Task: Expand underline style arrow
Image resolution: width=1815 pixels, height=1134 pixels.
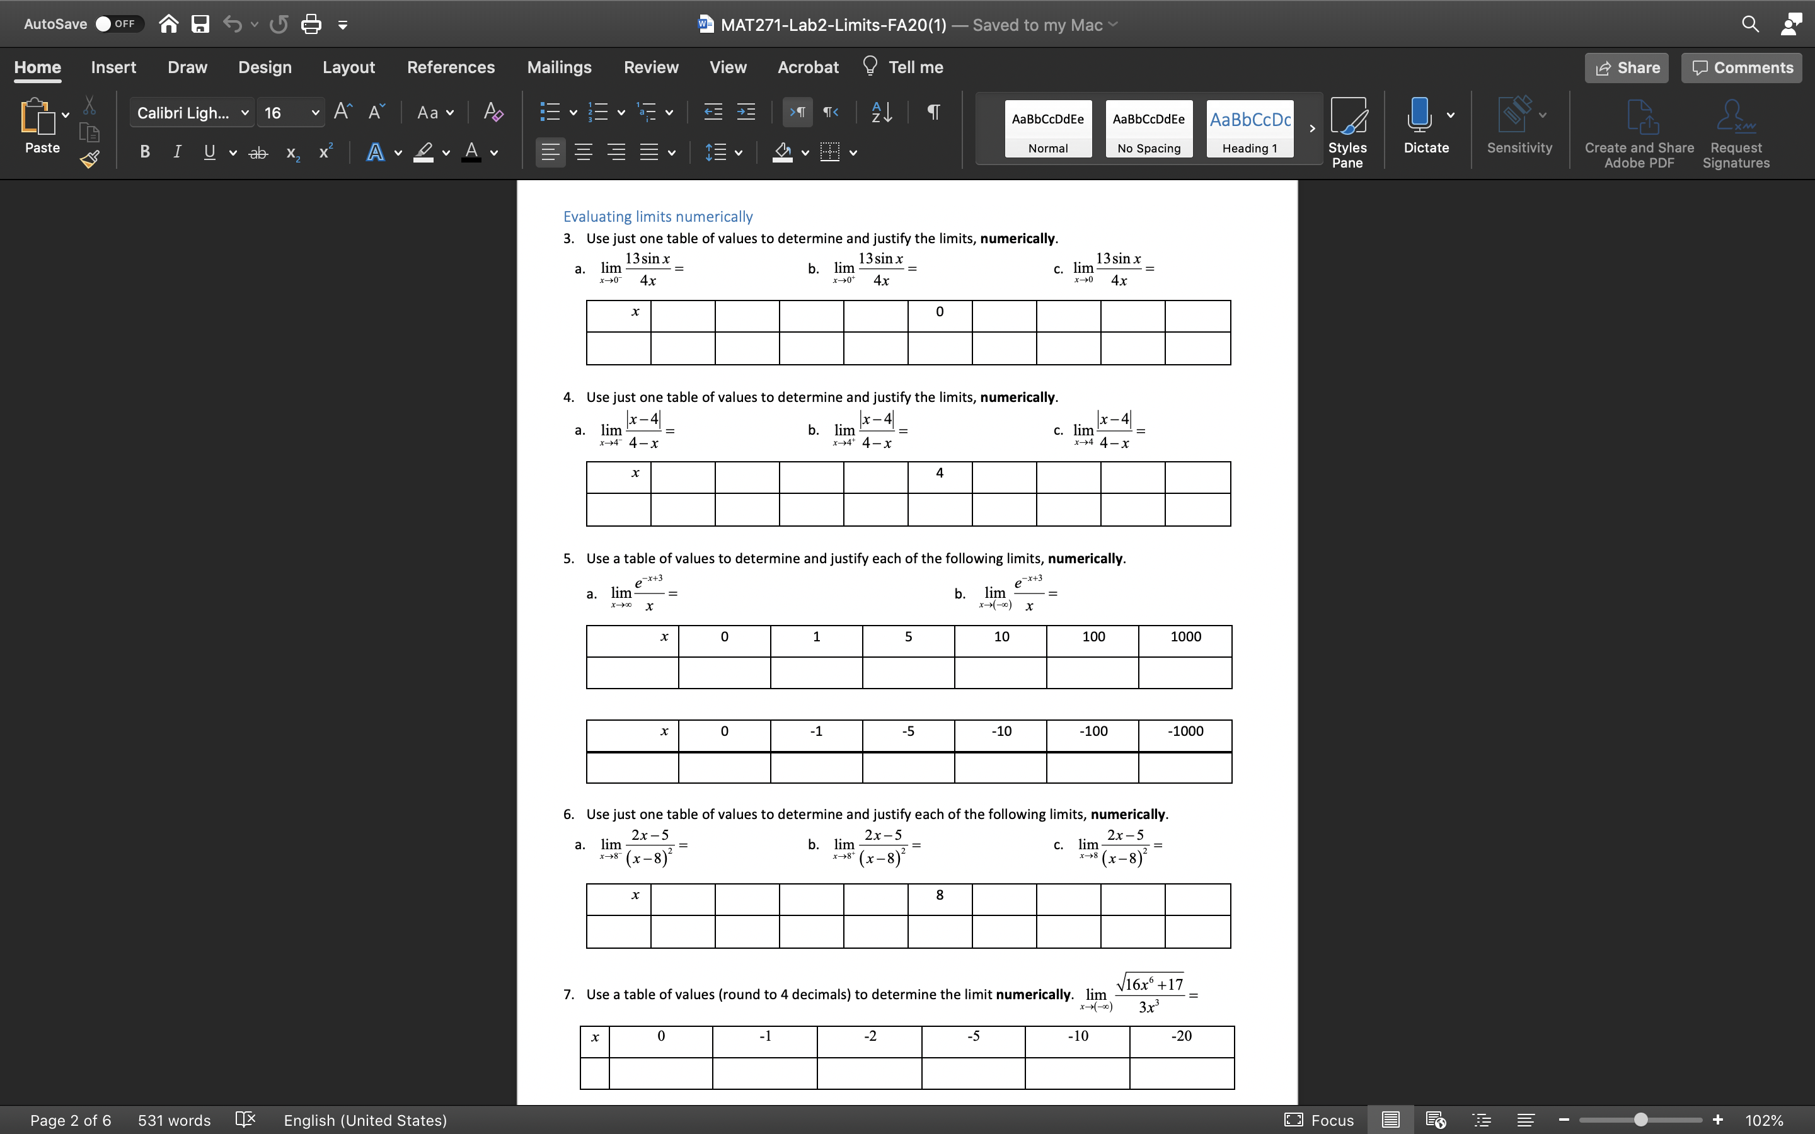Action: point(233,153)
